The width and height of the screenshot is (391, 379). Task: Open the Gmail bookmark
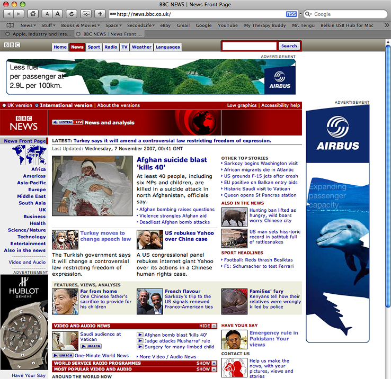pyautogui.click(x=183, y=25)
